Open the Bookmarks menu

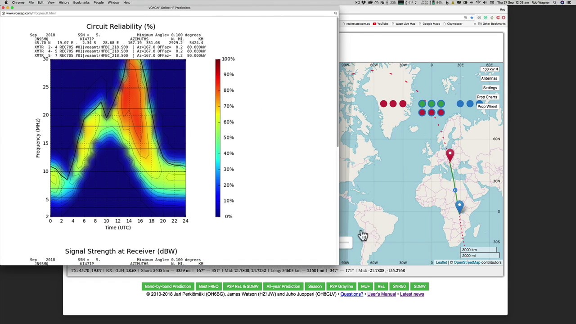(81, 2)
